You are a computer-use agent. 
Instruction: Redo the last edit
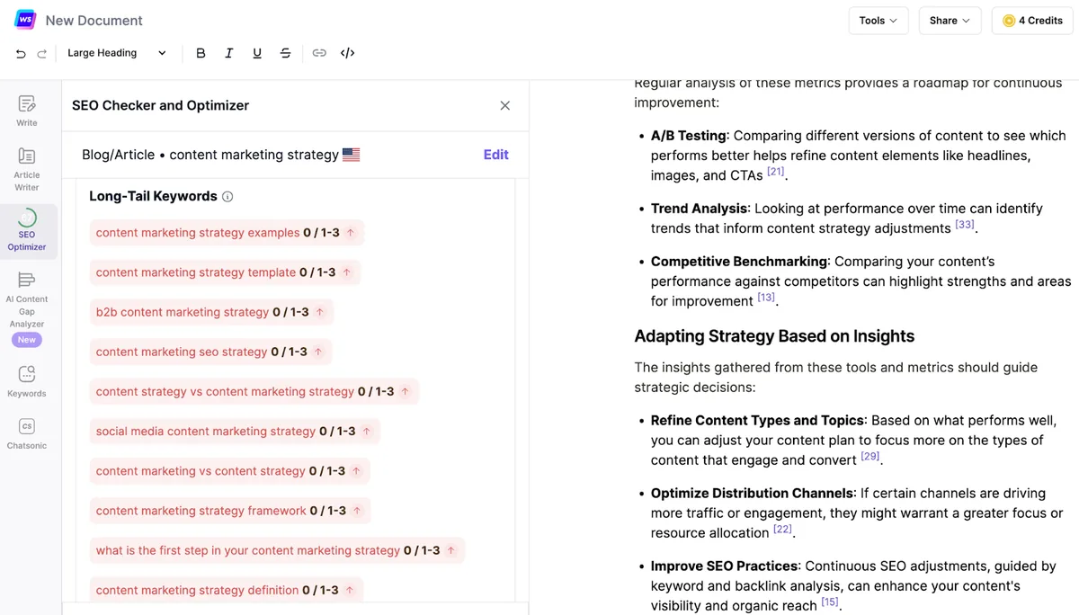[41, 54]
